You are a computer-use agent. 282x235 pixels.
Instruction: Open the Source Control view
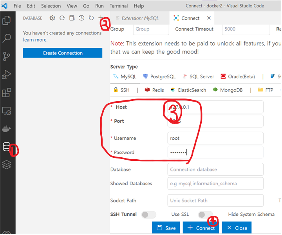pyautogui.click(x=7, y=56)
